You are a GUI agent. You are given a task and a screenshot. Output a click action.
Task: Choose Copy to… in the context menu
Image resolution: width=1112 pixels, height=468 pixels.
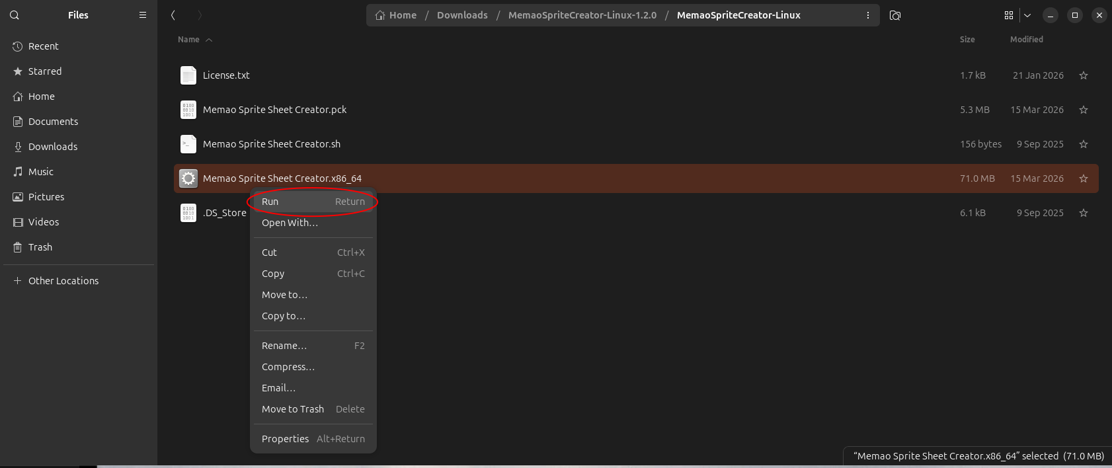(x=313, y=316)
